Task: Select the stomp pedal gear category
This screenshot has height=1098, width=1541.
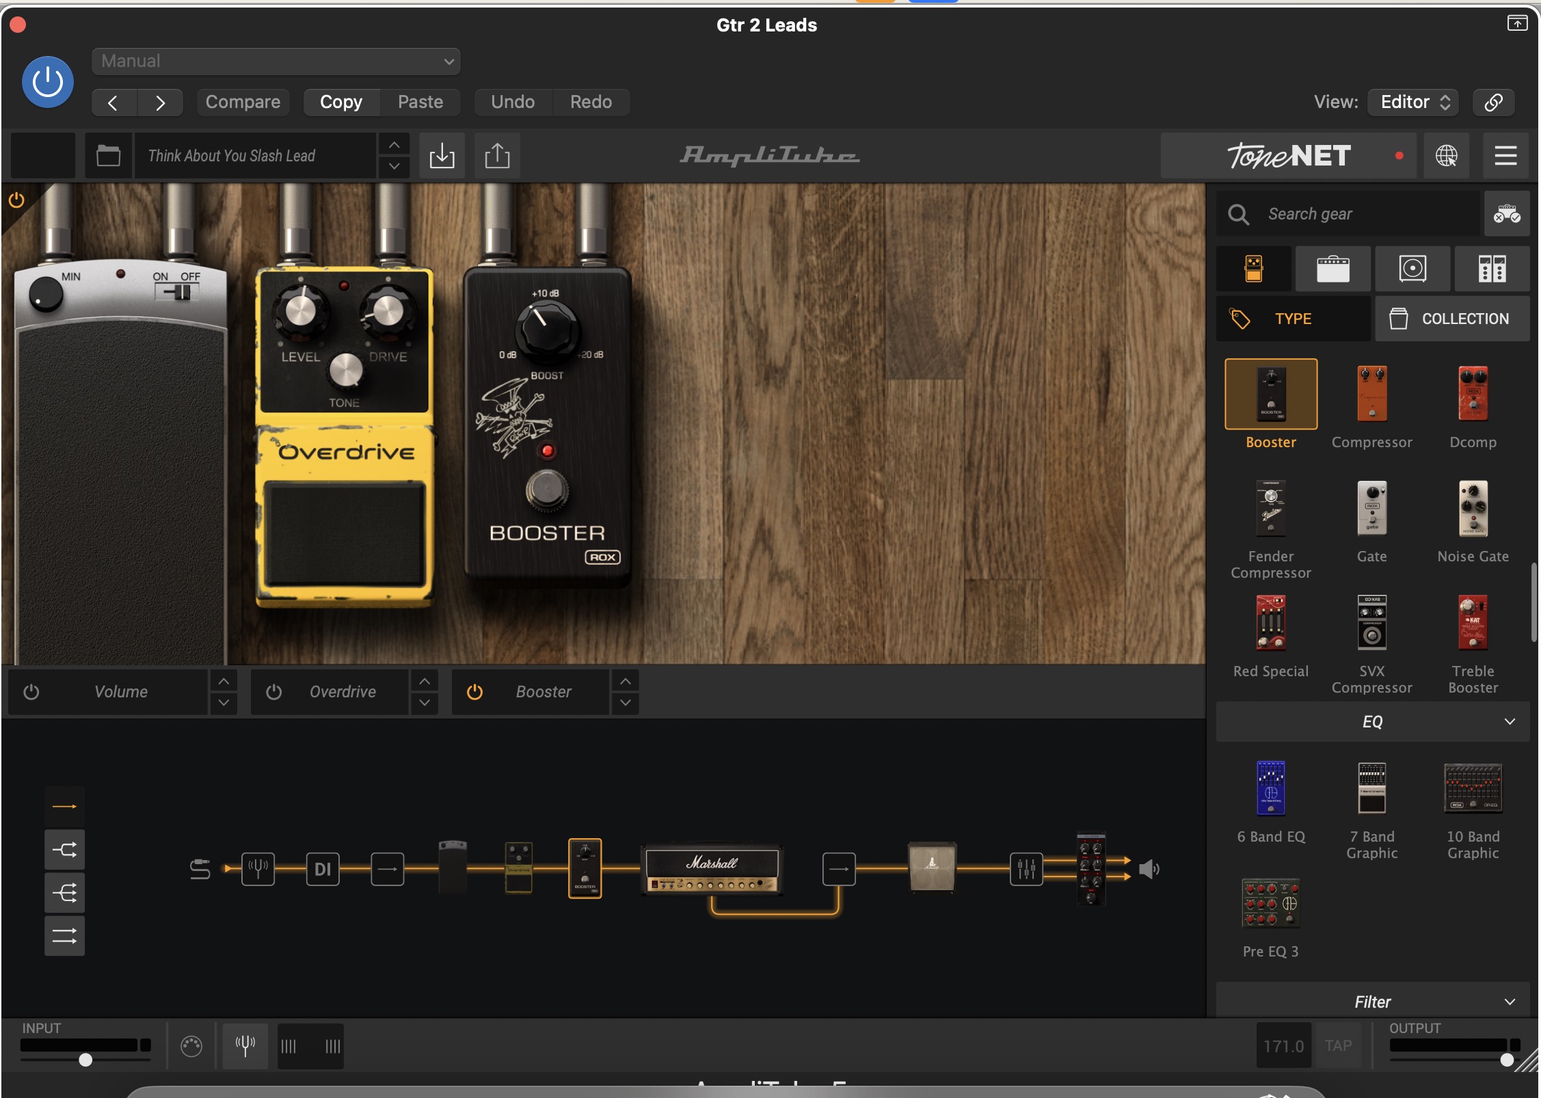Action: click(1254, 269)
